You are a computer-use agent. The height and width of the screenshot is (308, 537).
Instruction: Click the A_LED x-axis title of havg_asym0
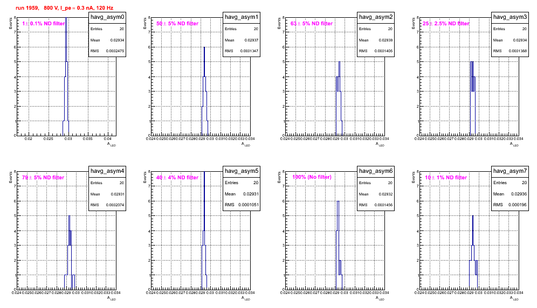[112, 145]
